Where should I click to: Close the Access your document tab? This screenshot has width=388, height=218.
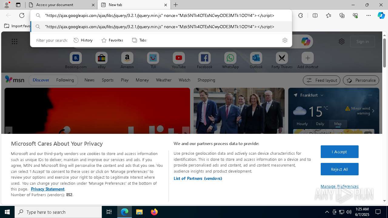point(93,5)
